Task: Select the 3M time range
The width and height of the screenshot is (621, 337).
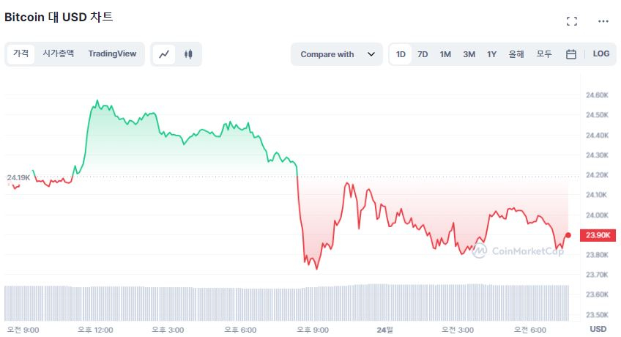Action: [x=469, y=54]
